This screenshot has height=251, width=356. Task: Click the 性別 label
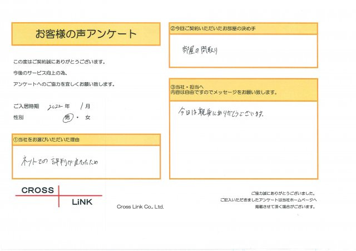(x=18, y=118)
